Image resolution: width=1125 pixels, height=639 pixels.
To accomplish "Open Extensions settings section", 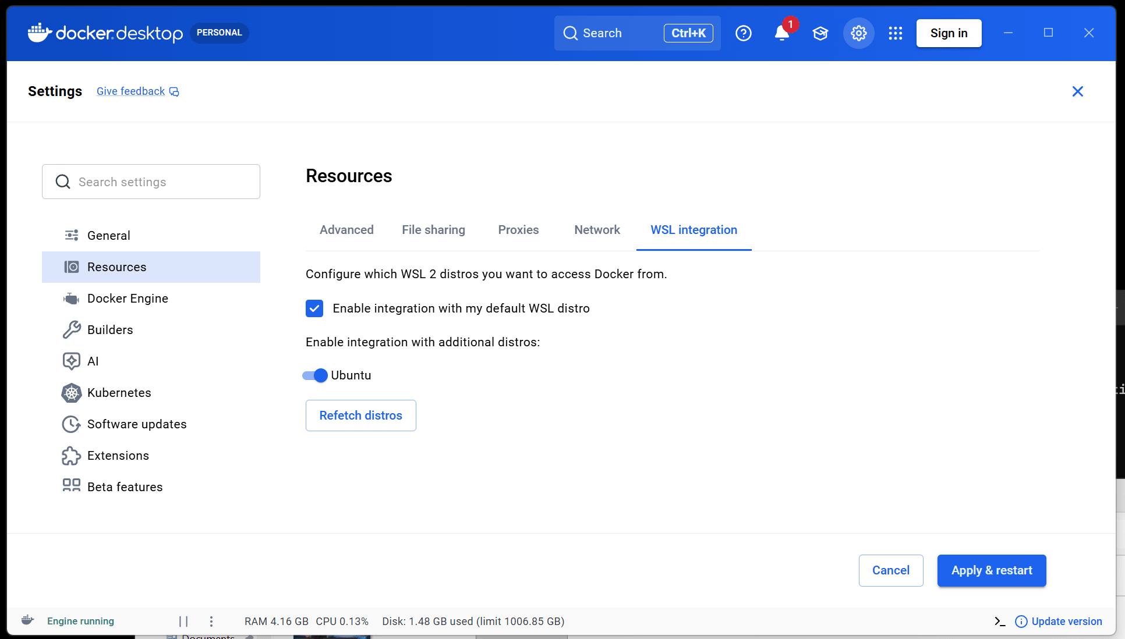I will 151,456.
